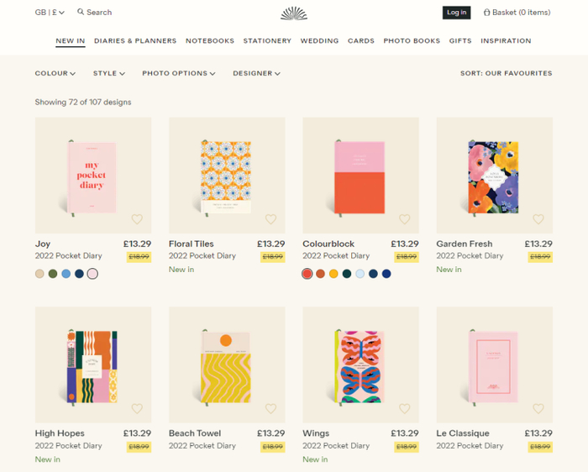Open the Diaries & Planners menu
Viewport: 588px width, 472px height.
135,41
